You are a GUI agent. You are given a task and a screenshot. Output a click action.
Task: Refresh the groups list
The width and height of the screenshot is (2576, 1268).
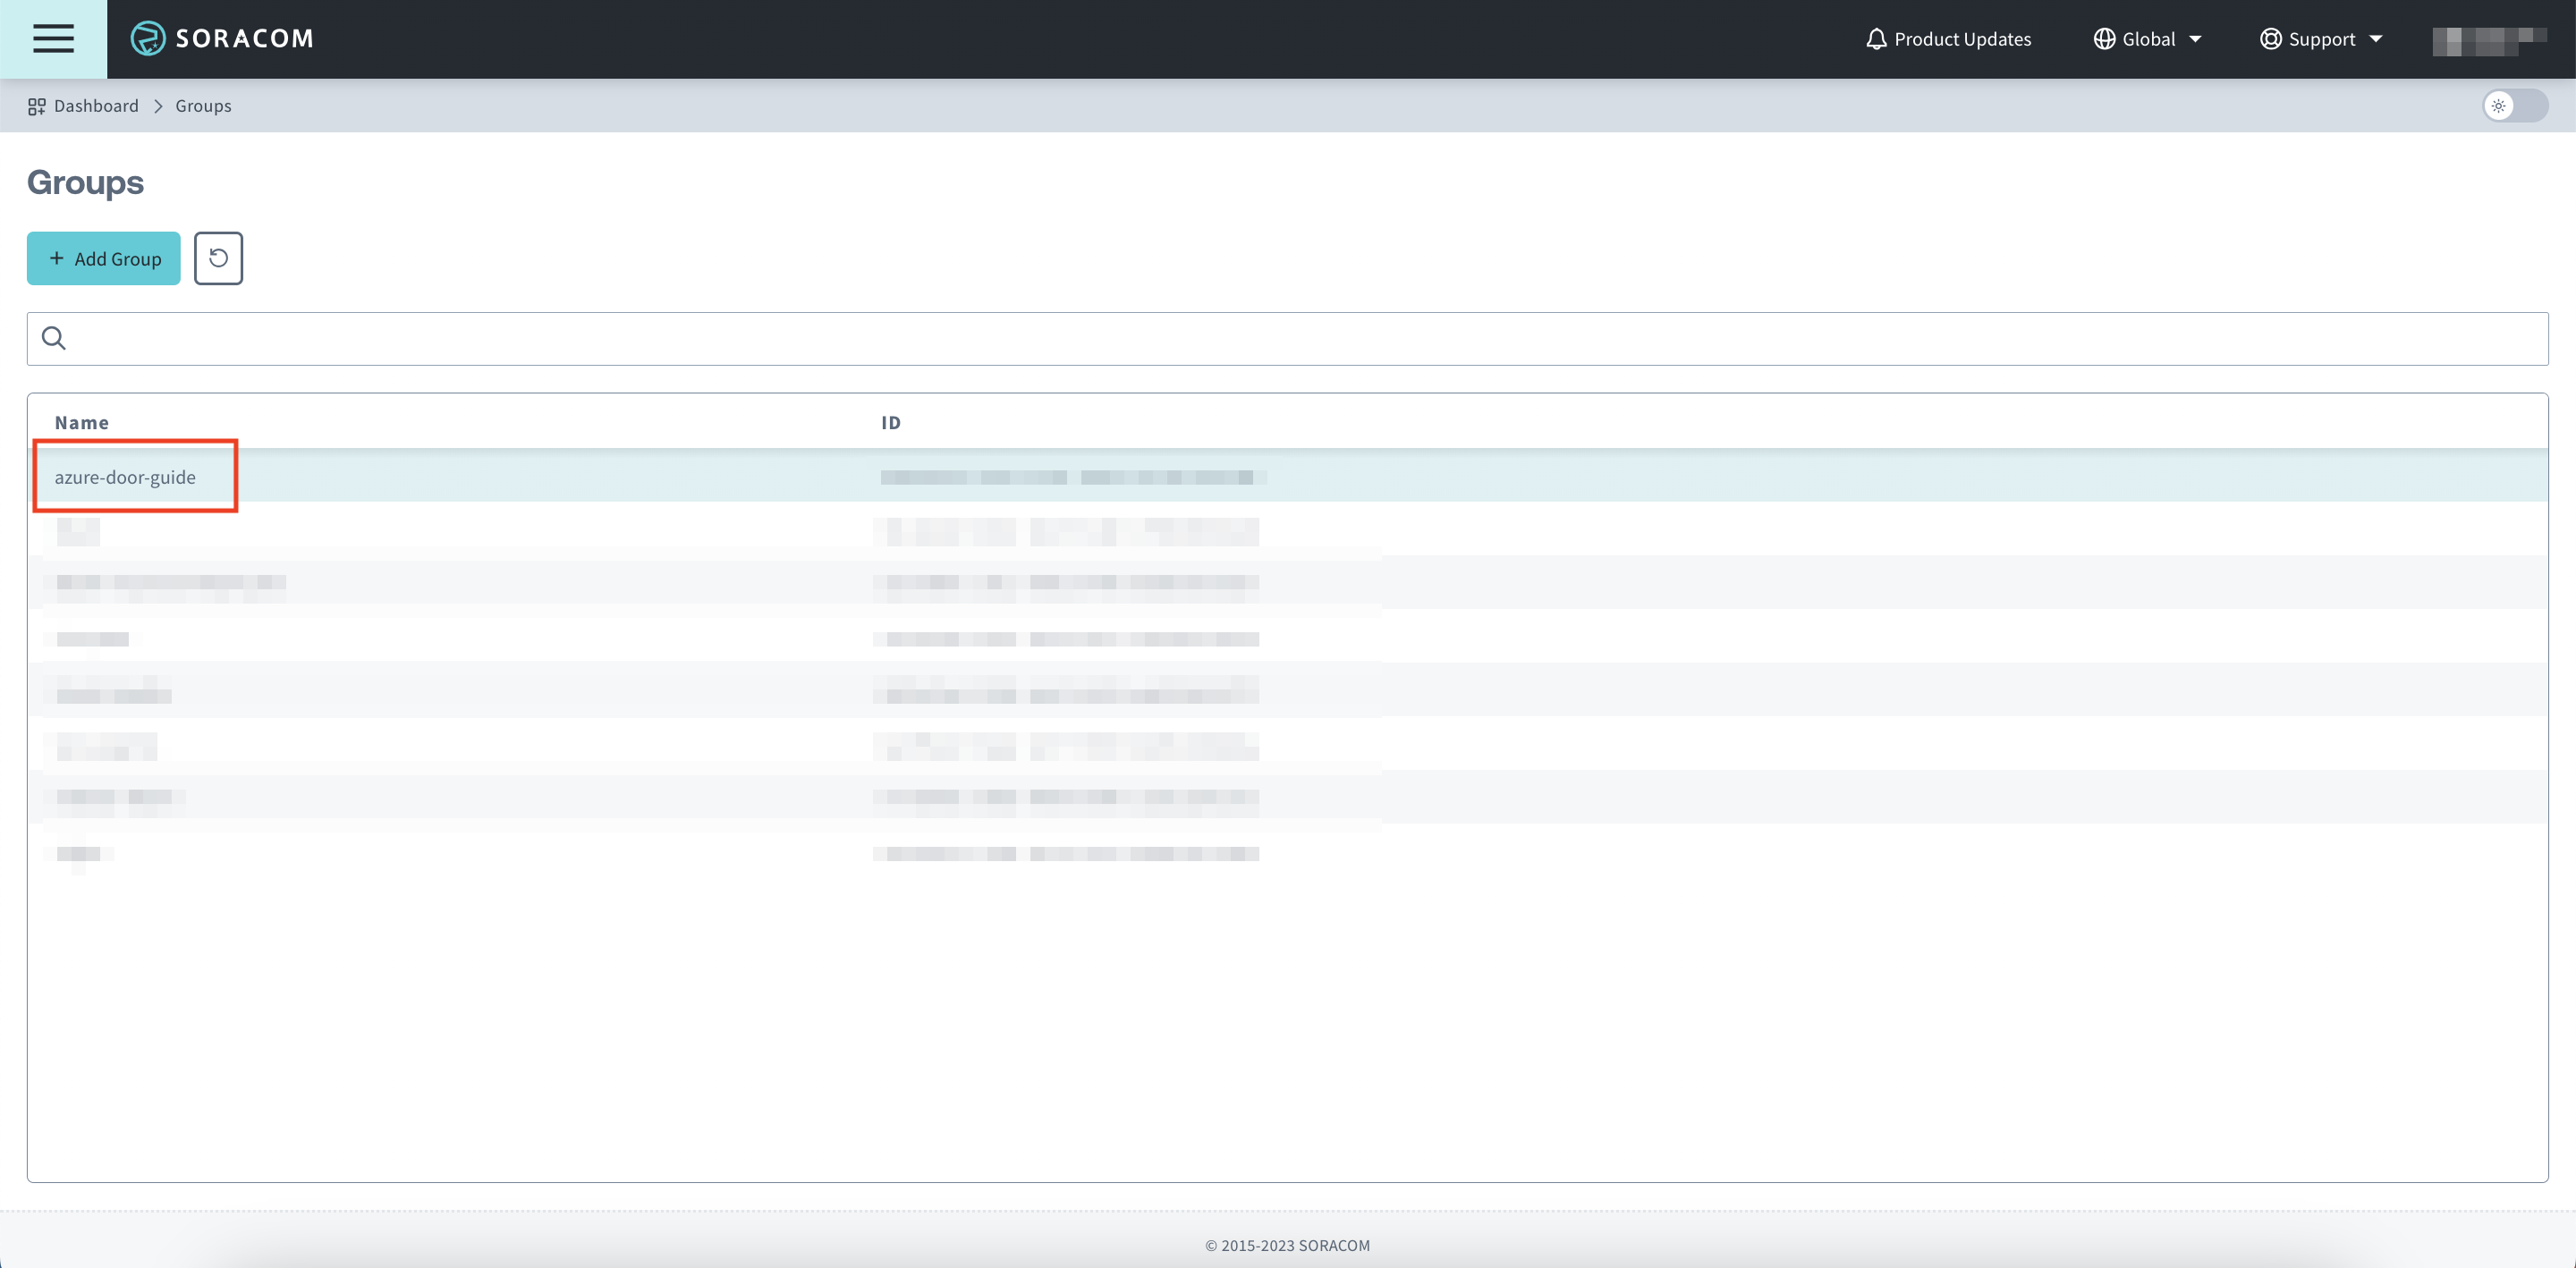click(x=218, y=258)
